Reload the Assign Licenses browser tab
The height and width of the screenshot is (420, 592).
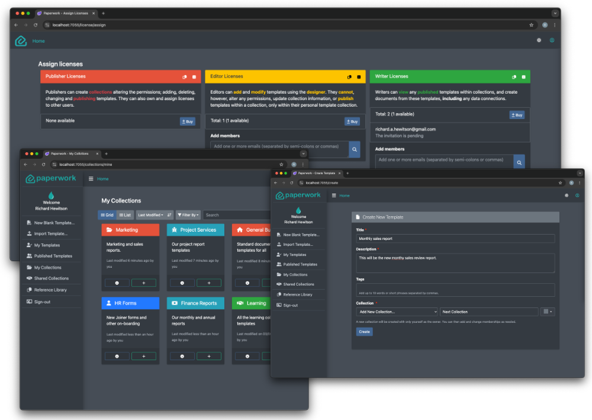[36, 25]
